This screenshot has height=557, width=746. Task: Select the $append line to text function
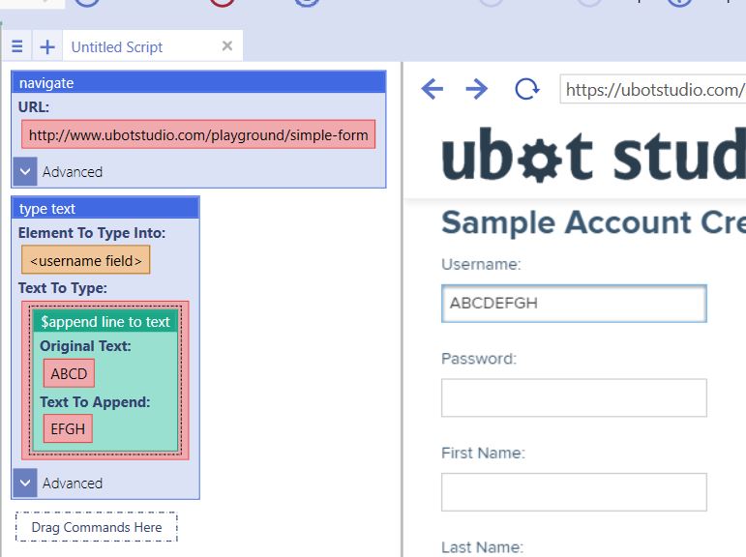coord(105,322)
